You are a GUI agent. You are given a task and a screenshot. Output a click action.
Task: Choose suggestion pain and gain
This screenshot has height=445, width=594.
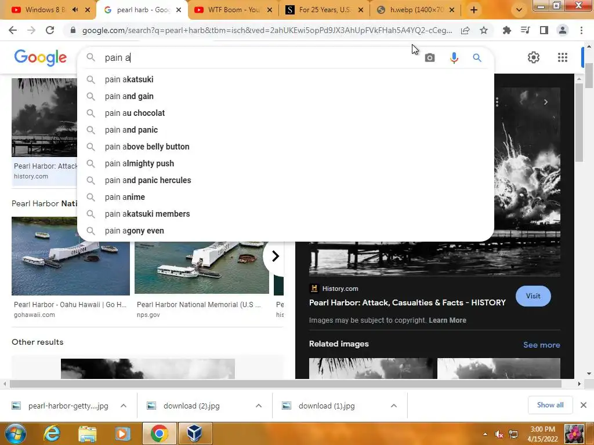tap(285, 96)
